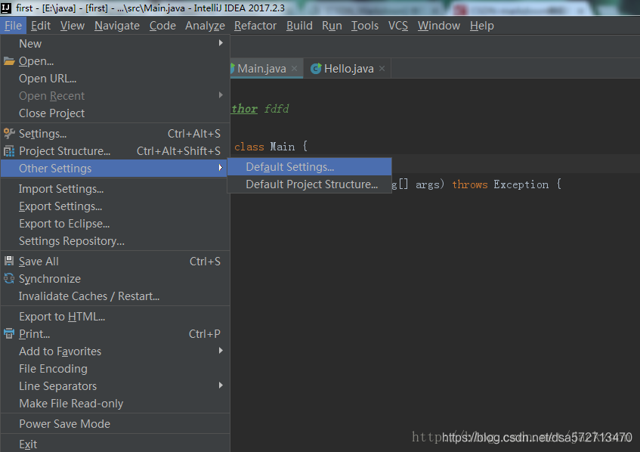Select Default Settings... in submenu
640x452 pixels.
[x=309, y=166]
